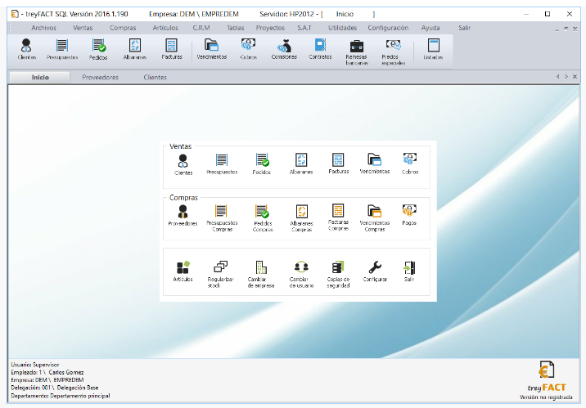Open Contratos in the toolbar
The width and height of the screenshot is (586, 408).
(320, 49)
